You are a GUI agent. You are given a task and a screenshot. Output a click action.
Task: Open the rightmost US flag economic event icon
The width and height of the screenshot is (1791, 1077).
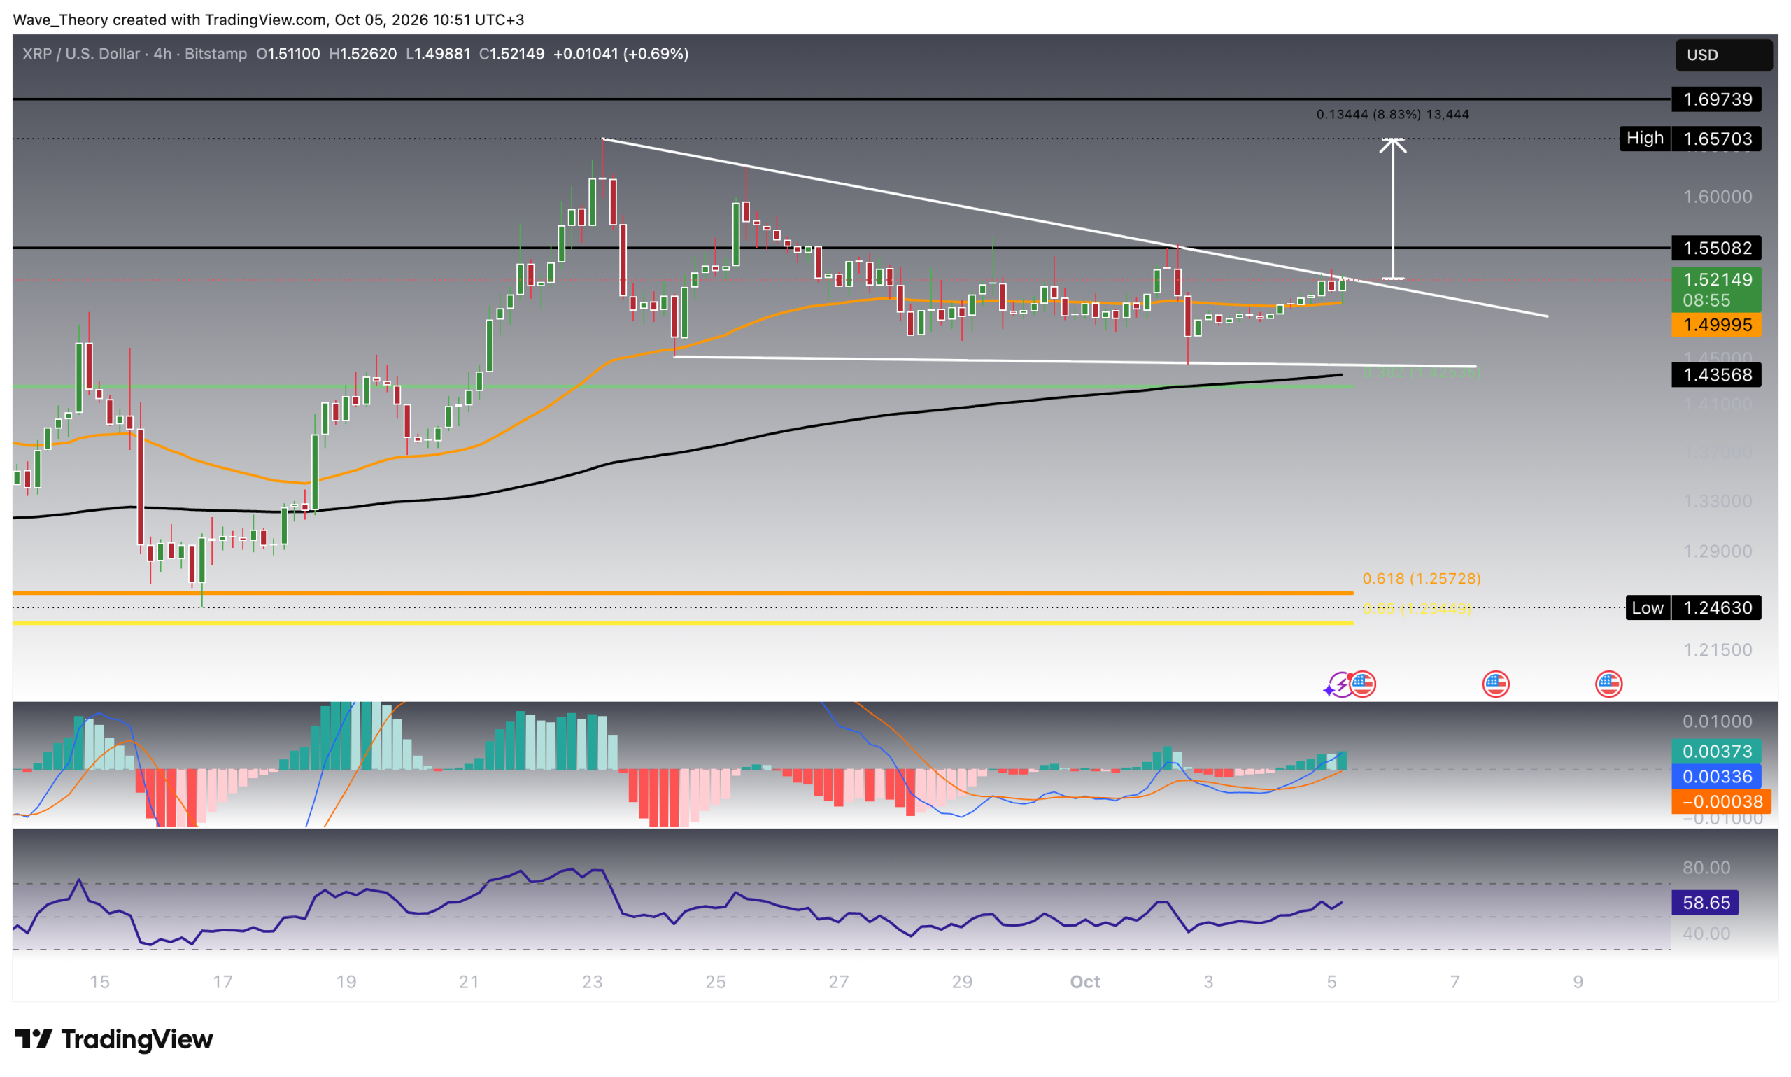click(1608, 684)
